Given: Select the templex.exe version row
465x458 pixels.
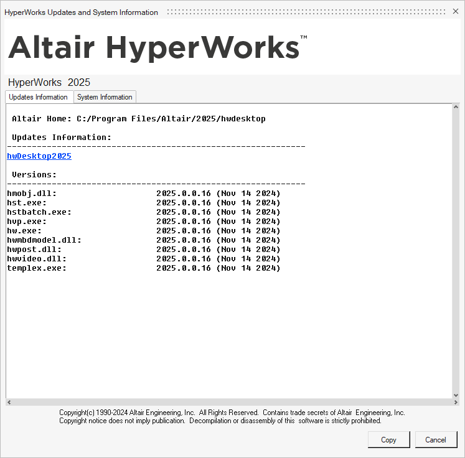Looking at the screenshot, I should 144,268.
